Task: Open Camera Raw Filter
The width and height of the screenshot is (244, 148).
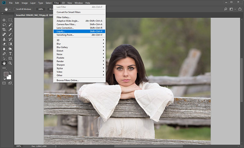Action: point(79,24)
